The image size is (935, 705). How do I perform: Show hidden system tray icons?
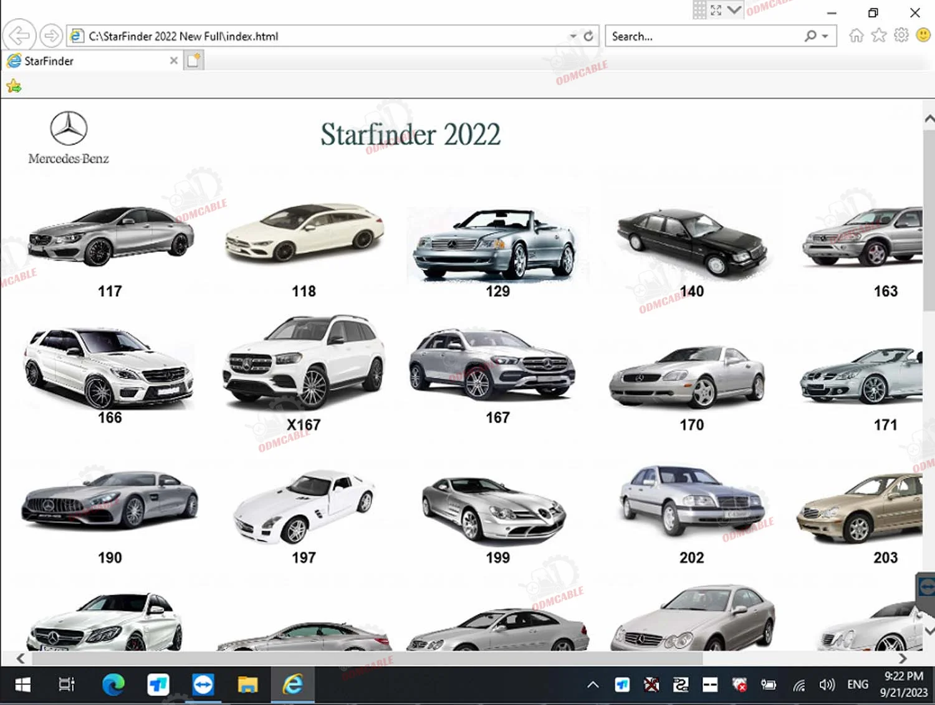tap(593, 685)
